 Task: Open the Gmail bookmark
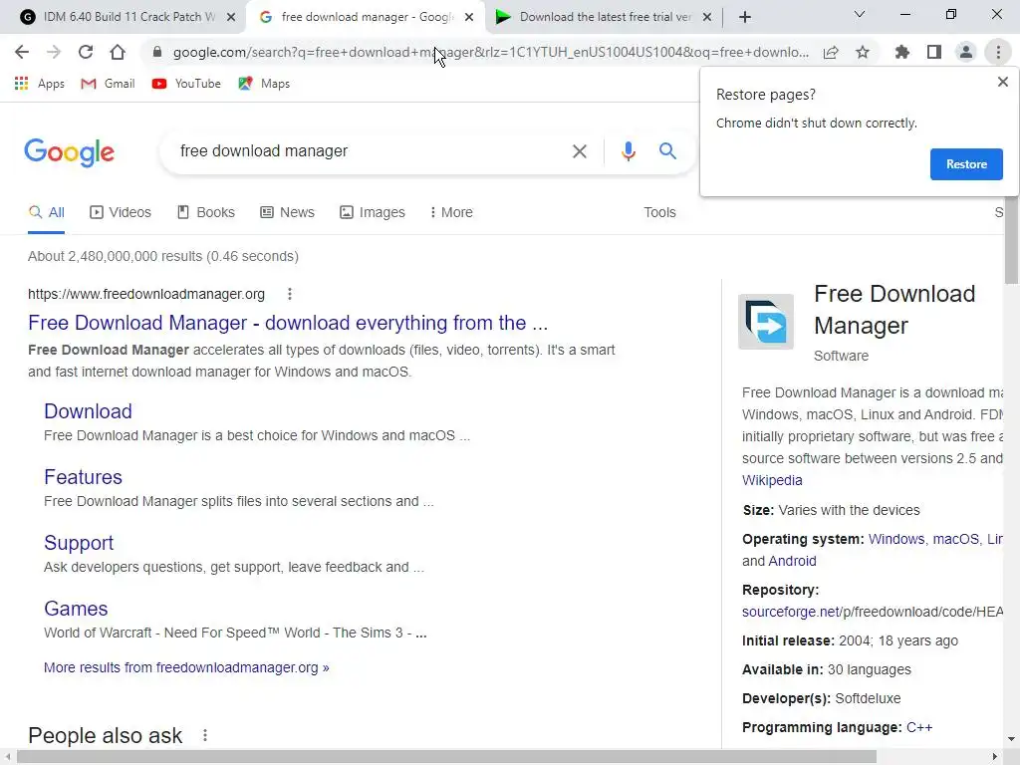(x=108, y=84)
